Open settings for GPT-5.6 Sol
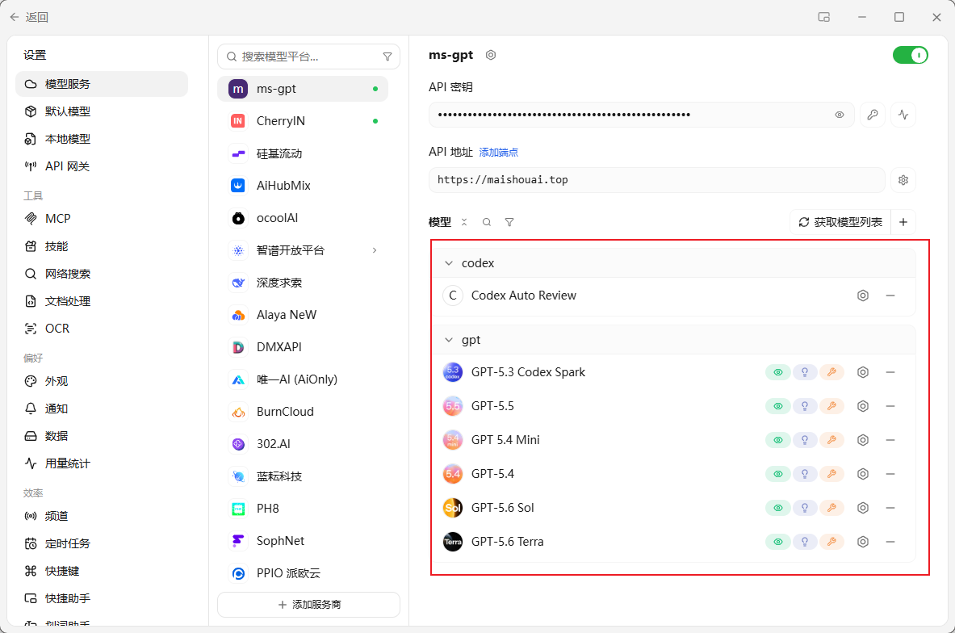This screenshot has height=633, width=955. pos(862,508)
